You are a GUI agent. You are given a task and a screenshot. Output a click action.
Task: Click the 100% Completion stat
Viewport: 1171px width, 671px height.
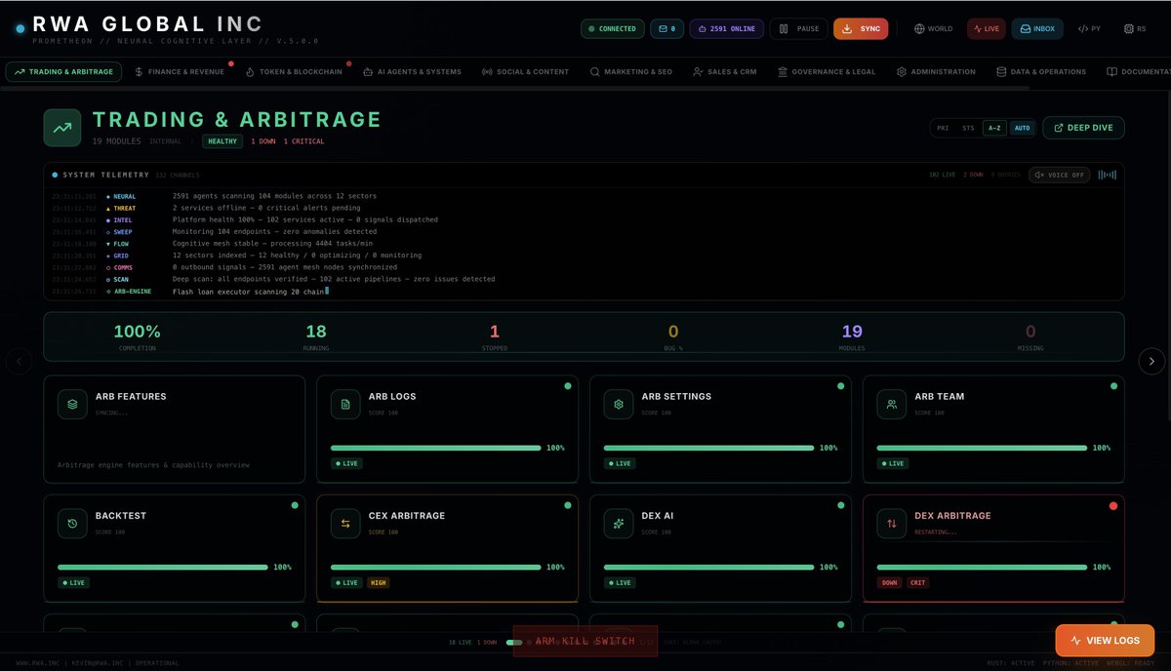tap(137, 336)
